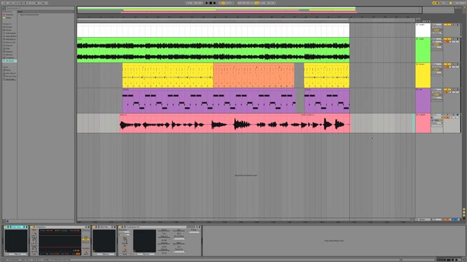Fold the green track with its unfold button
This screenshot has width=467, height=262.
417,39
